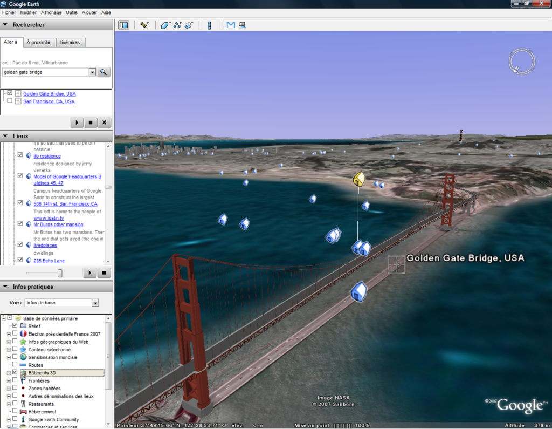
Task: Click the Lieux panel scrollbar thumb
Action: (108, 187)
